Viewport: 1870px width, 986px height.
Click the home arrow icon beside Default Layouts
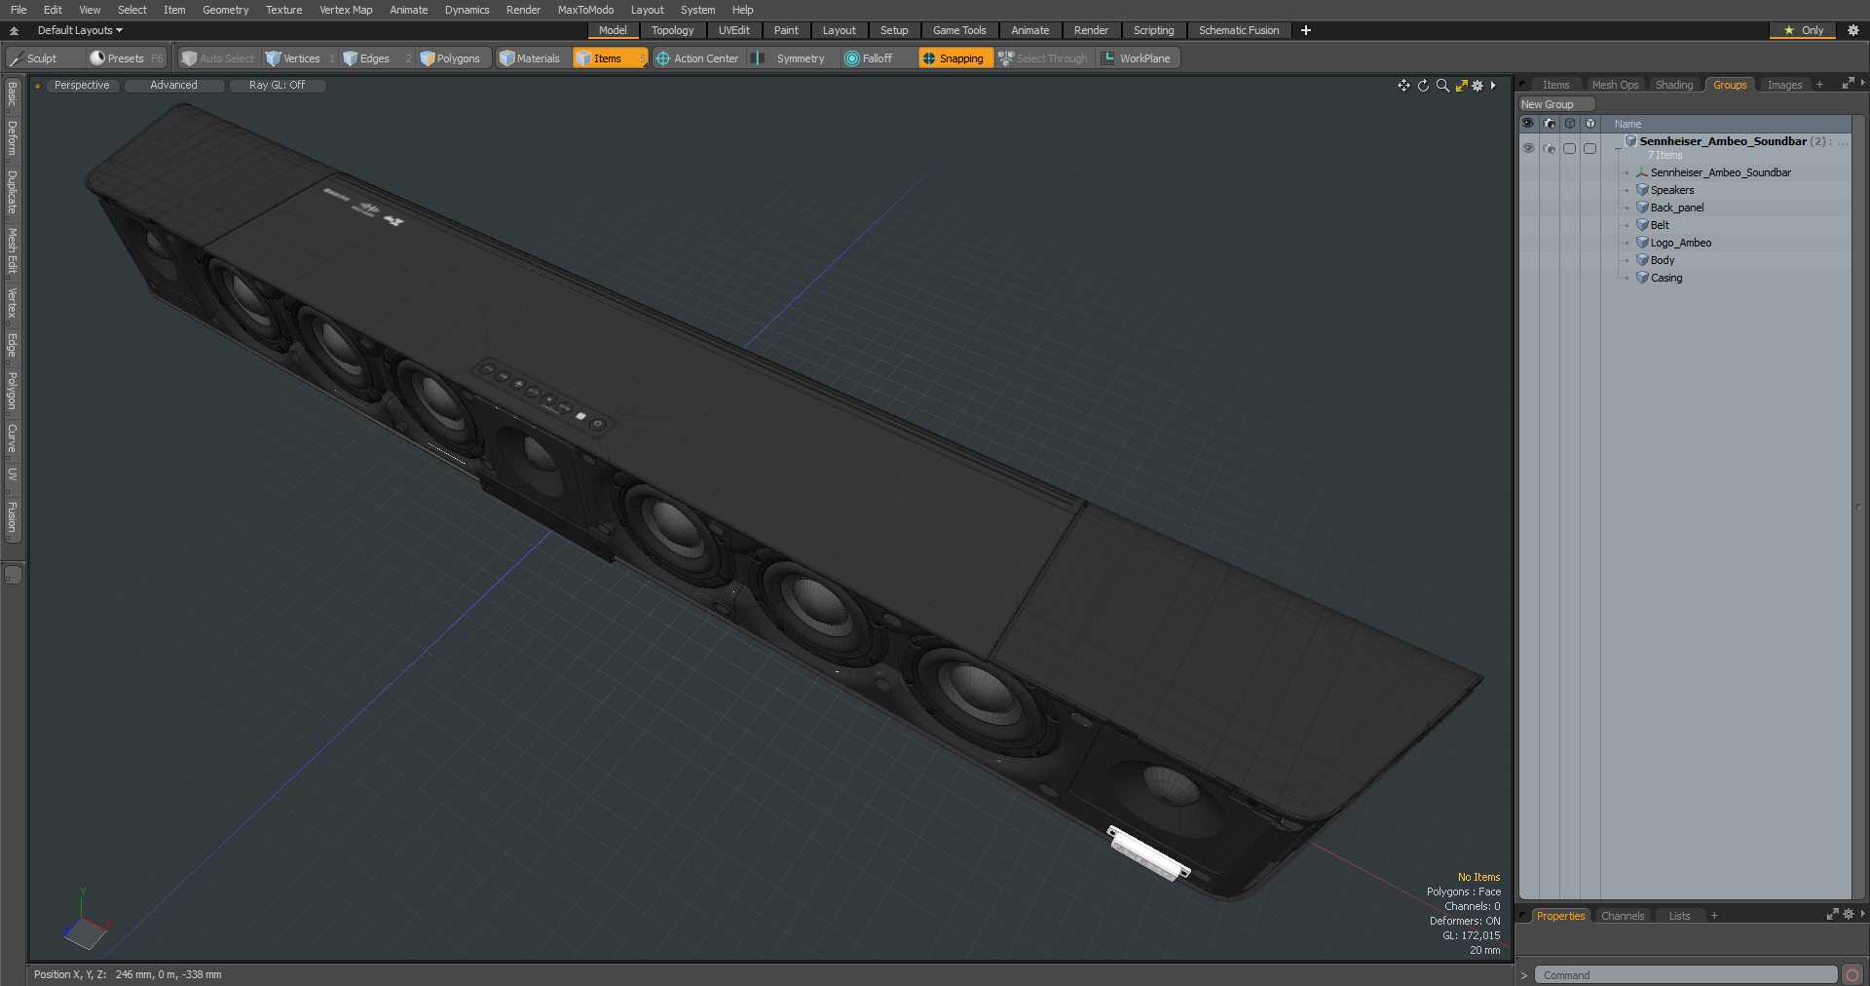(x=14, y=30)
